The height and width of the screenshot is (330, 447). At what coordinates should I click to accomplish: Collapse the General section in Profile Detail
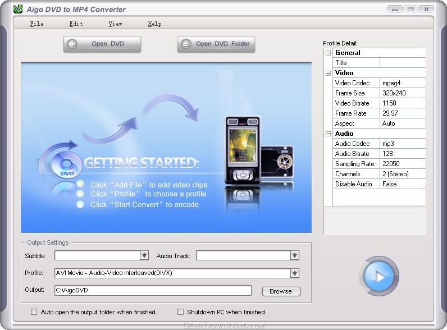click(329, 53)
